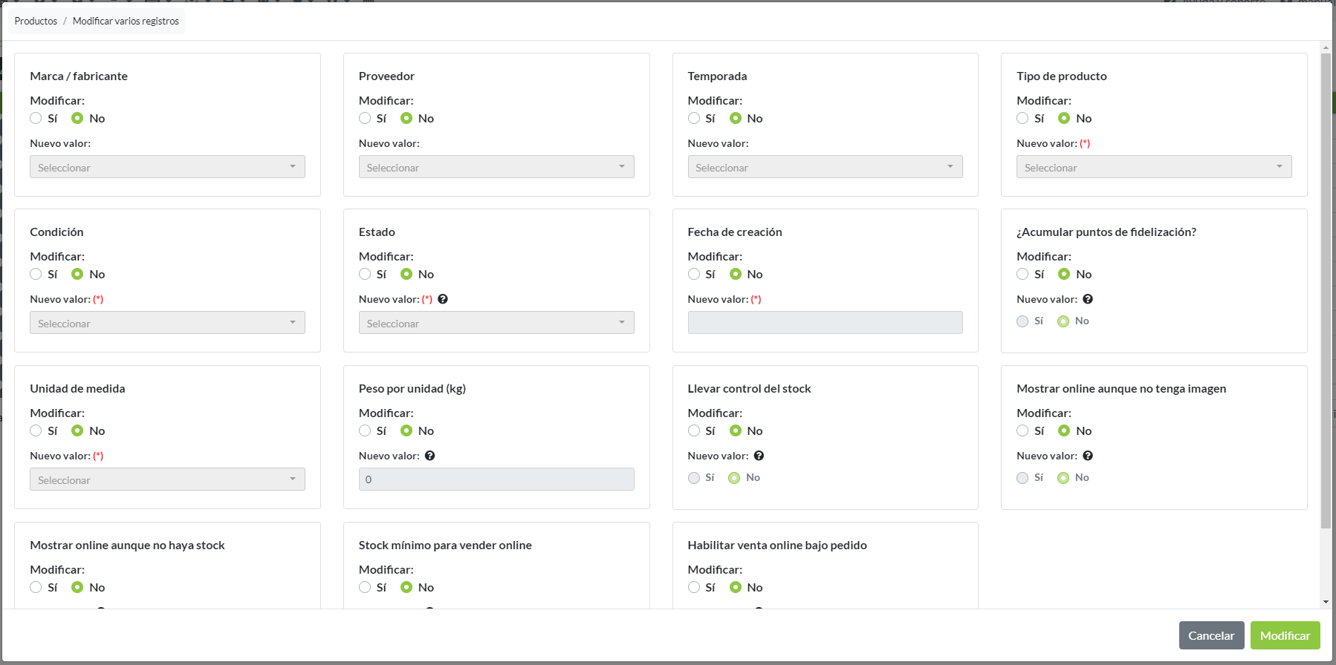Open the Estado Seleccionar dropdown
Image resolution: width=1336 pixels, height=665 pixels.
click(496, 323)
